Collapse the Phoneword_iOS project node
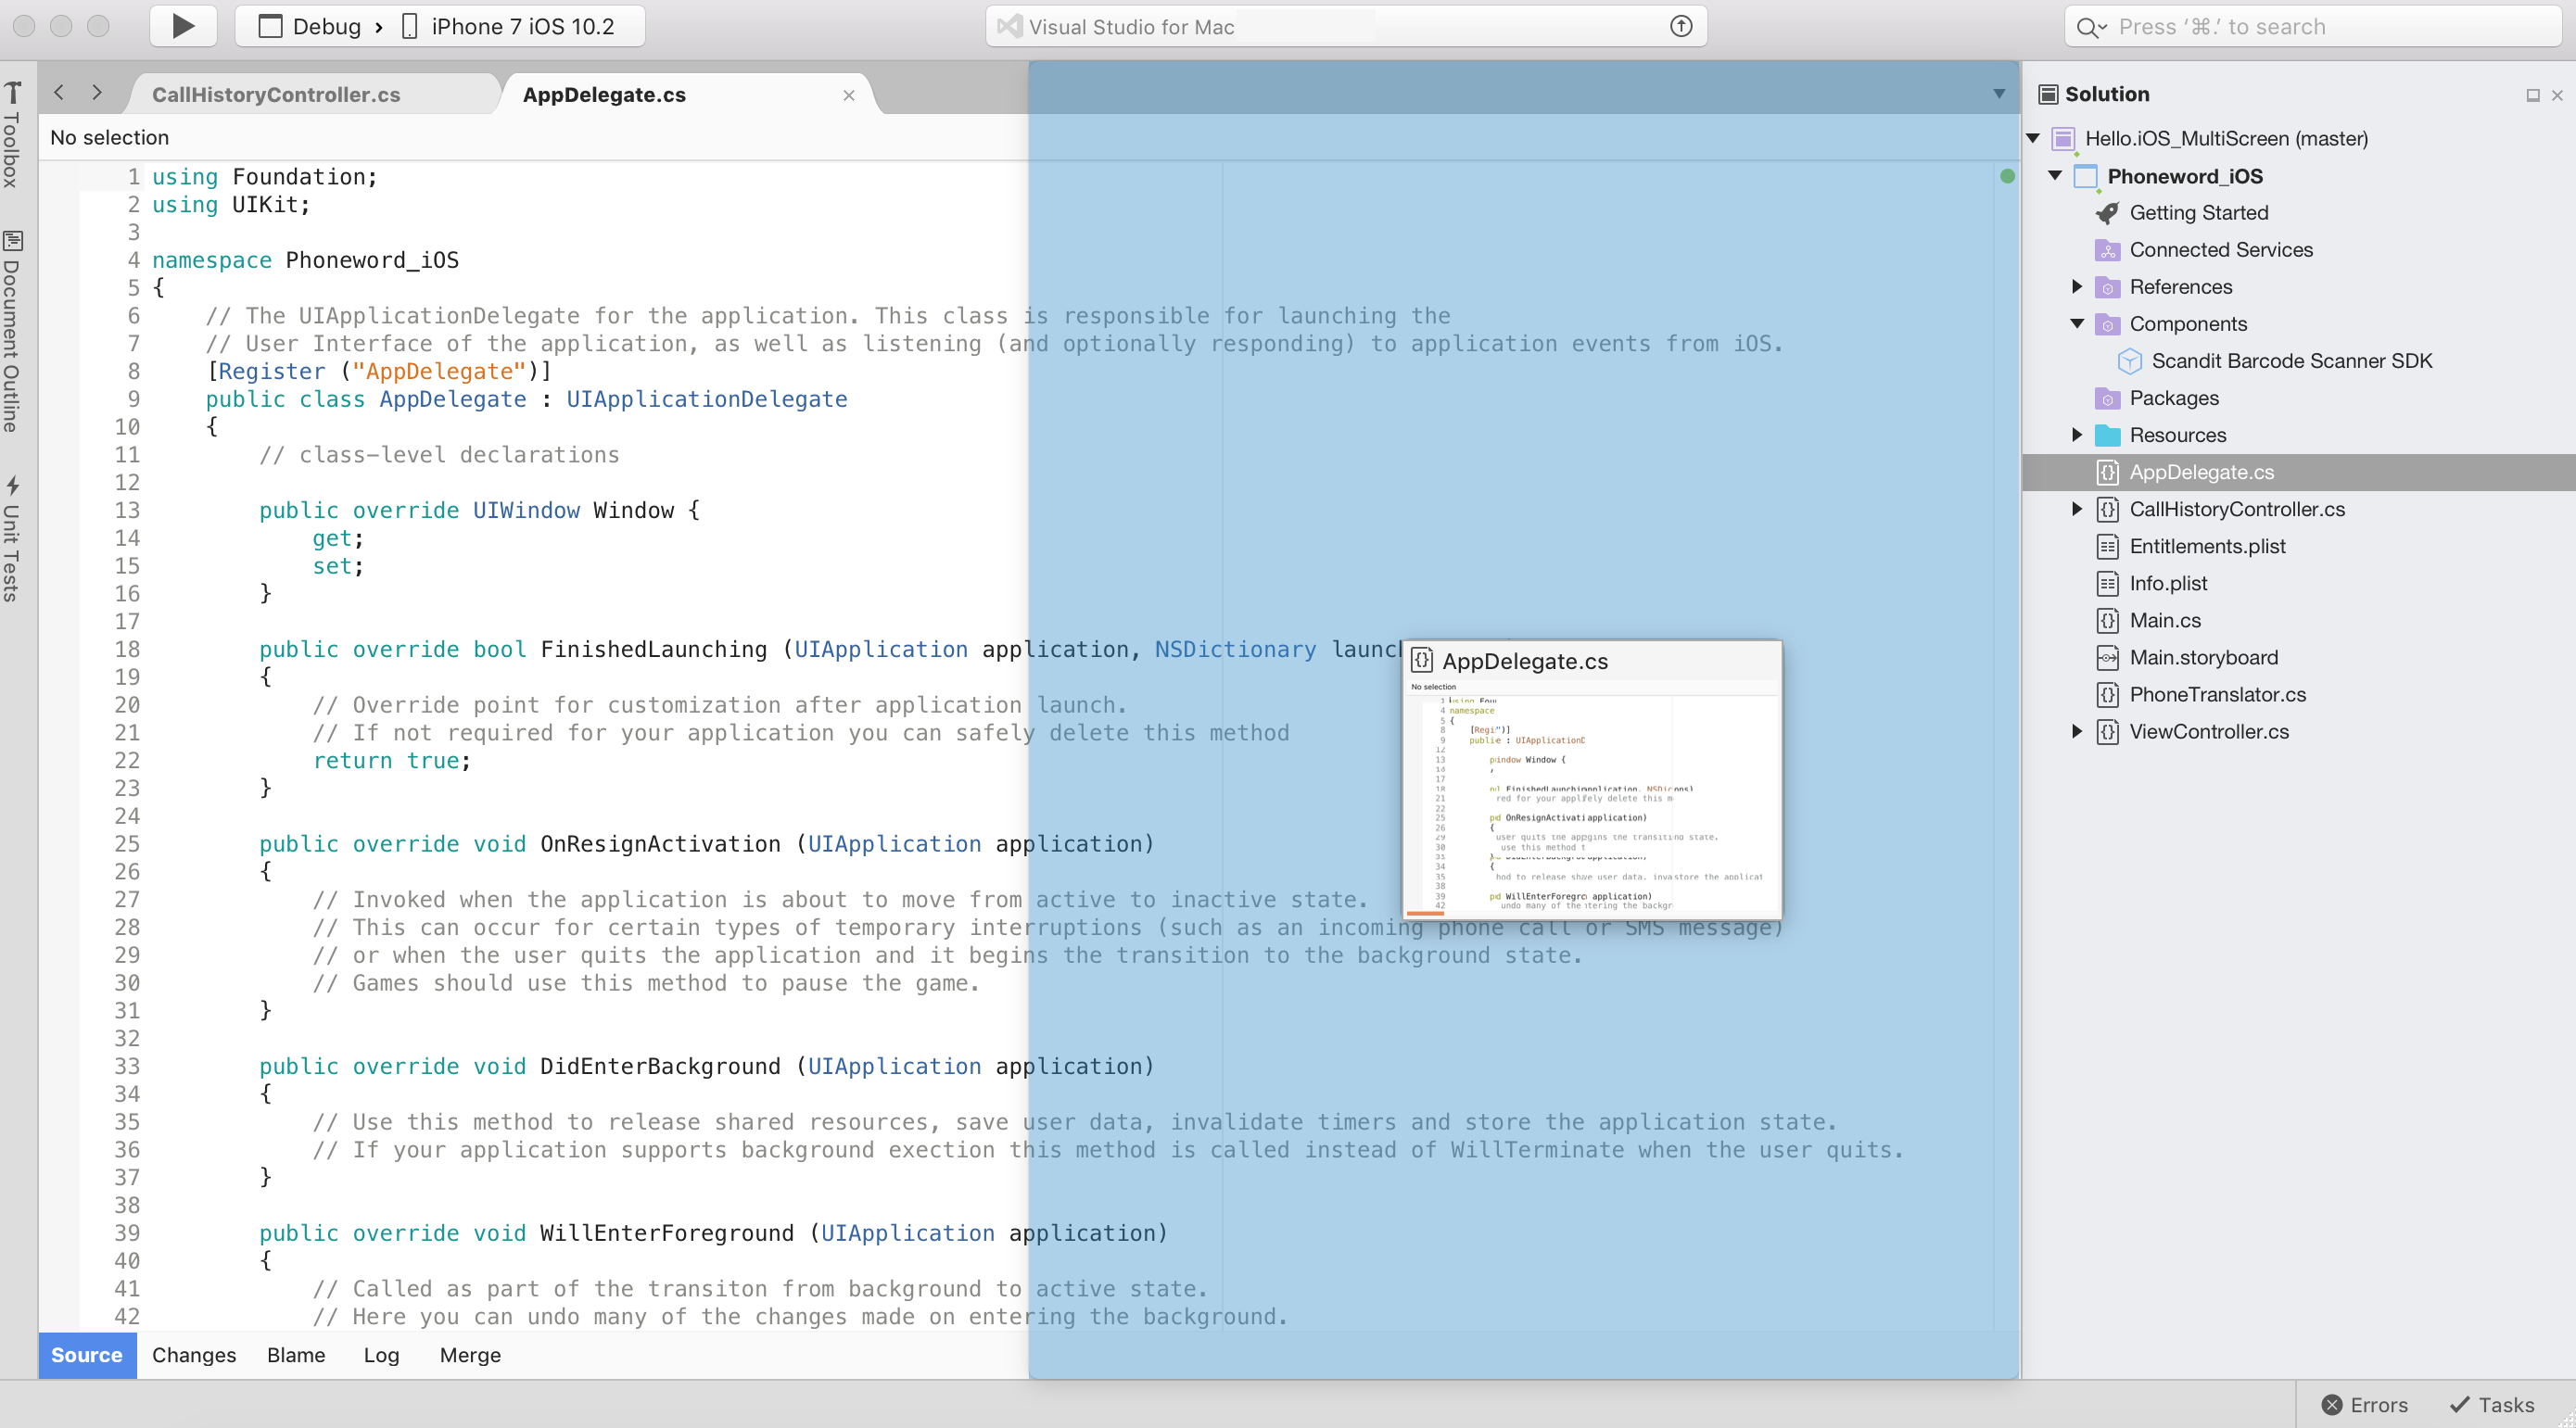Screen dimensions: 2576x1428 click(2056, 176)
